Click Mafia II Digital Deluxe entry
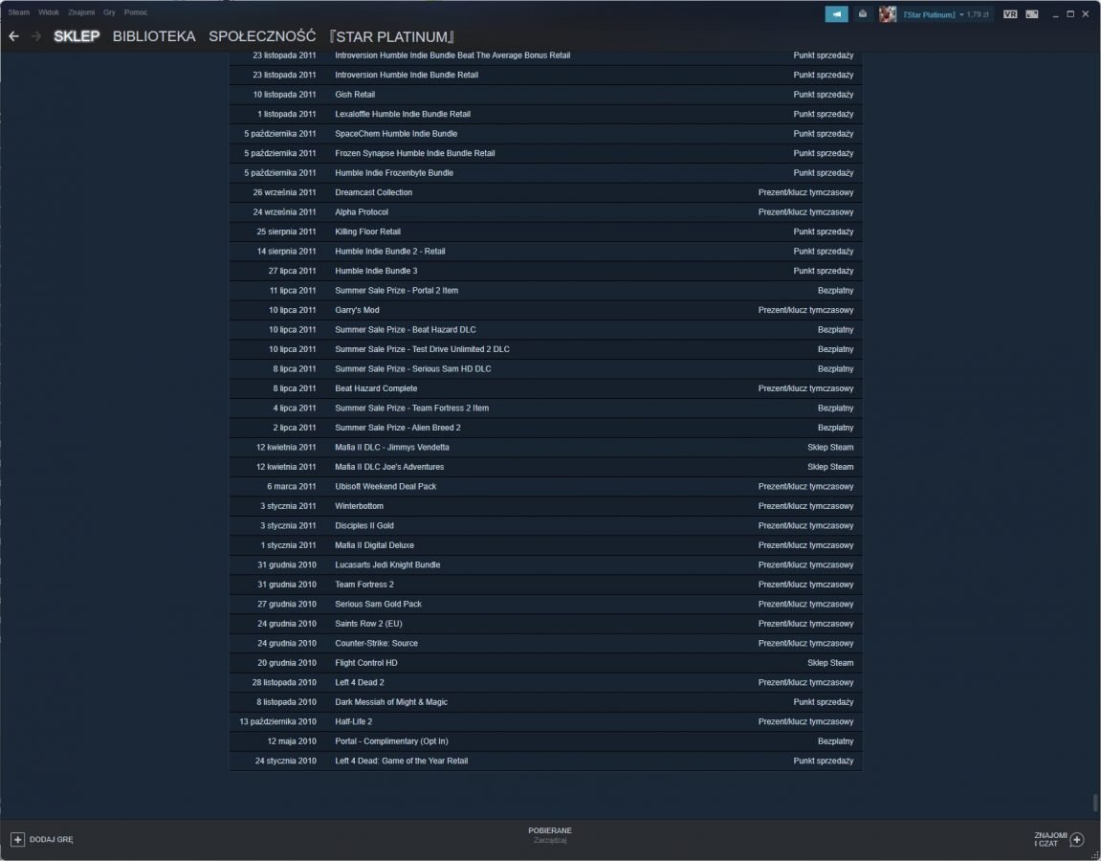 click(x=375, y=545)
